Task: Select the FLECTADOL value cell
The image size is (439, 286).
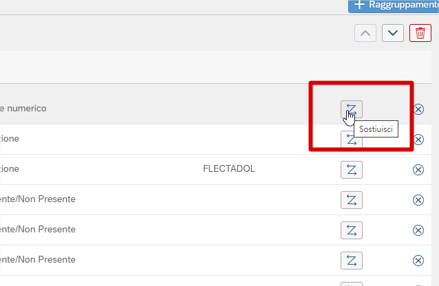Action: (x=228, y=169)
